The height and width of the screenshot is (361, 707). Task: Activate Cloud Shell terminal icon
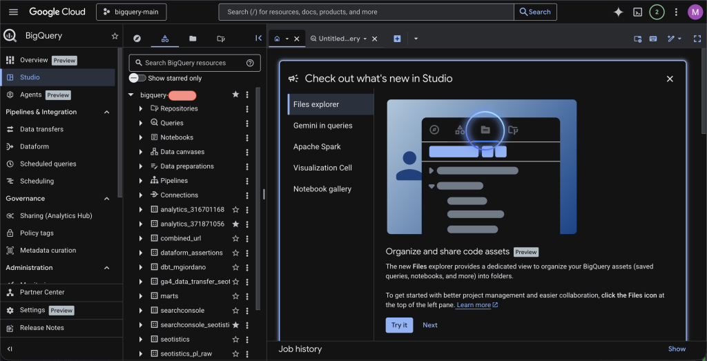638,12
